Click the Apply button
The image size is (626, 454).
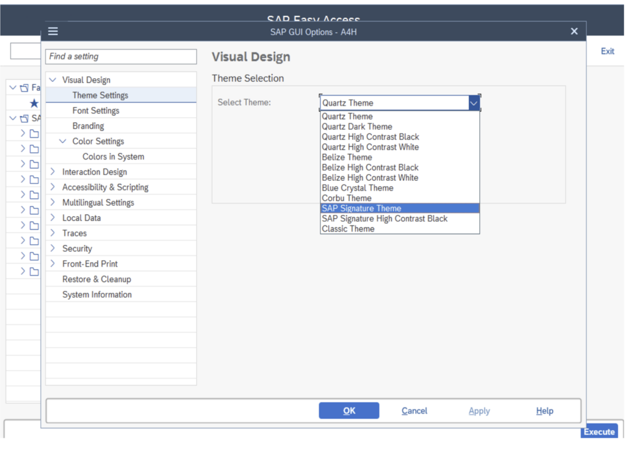(479, 411)
